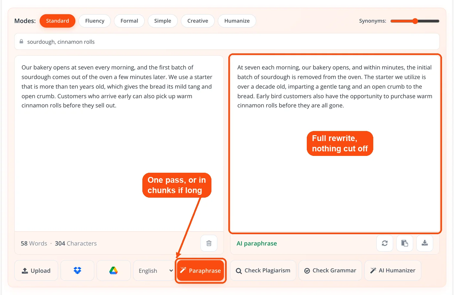Open the AI Humanizer
This screenshot has height=295, width=454.
pyautogui.click(x=393, y=270)
